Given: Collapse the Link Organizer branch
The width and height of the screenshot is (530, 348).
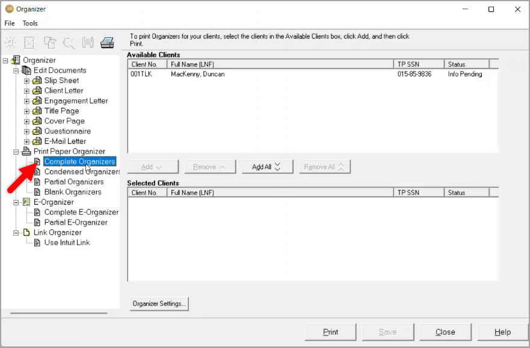Looking at the screenshot, I should pos(16,233).
